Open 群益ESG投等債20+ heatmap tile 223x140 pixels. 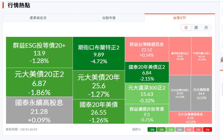click(x=39, y=52)
